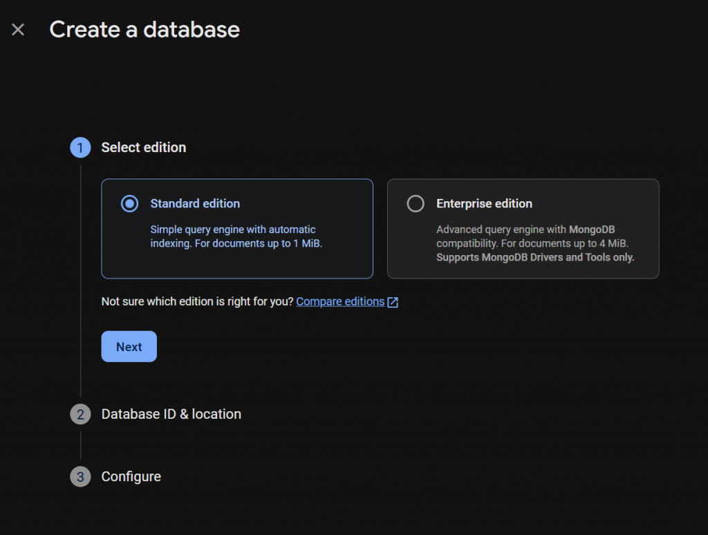The height and width of the screenshot is (535, 708).
Task: Click the Create a database page title
Action: tap(145, 30)
